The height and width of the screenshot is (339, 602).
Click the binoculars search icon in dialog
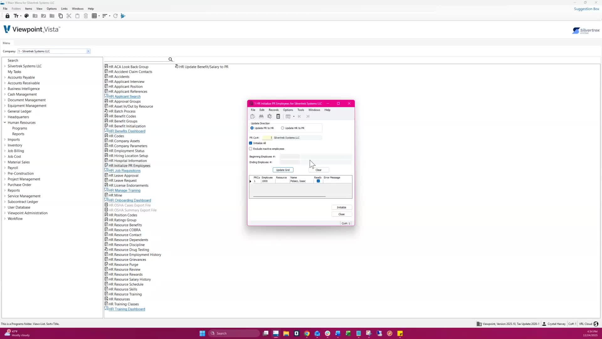261,116
